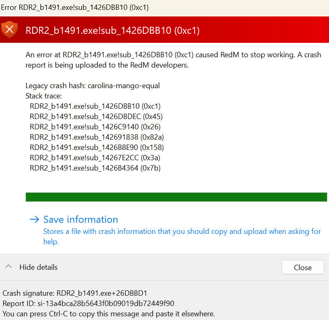Click the "Stores a file with crash information" description

click(x=182, y=236)
